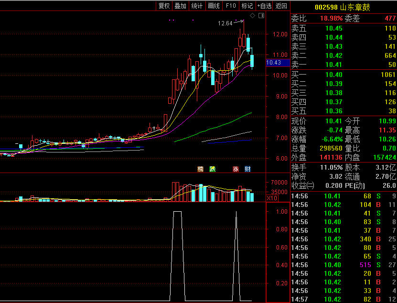Click the 总量 total volume 298560

331,149
